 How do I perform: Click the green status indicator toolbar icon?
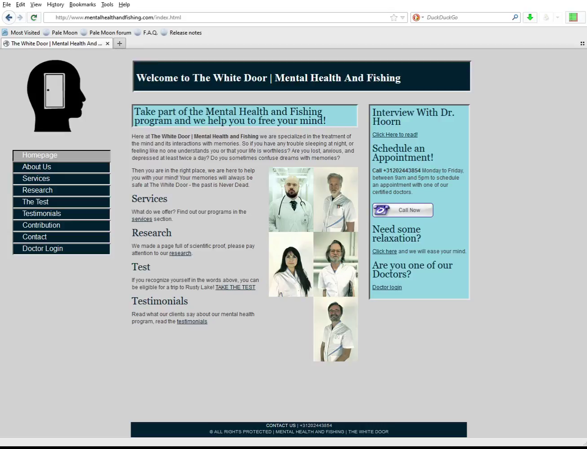click(x=573, y=18)
